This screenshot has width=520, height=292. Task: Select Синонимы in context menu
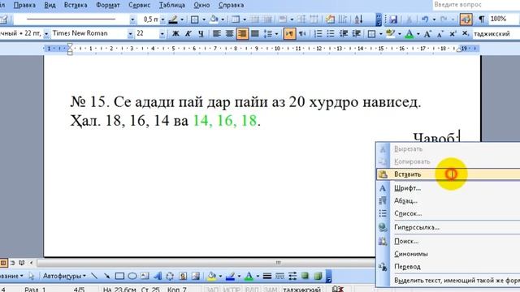(448, 254)
